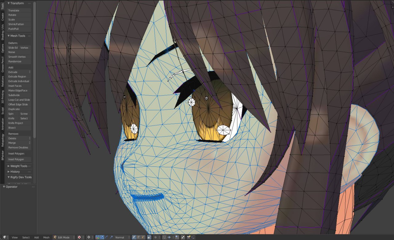Screen dimensions: 394x240
Task: Open the Select menu
Action: click(26, 237)
